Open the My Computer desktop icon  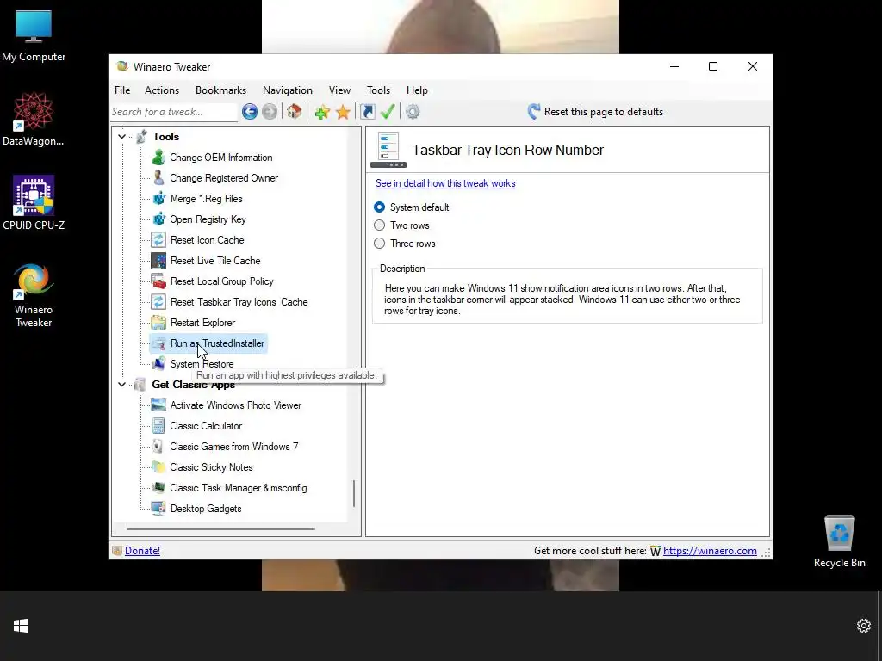[x=34, y=36]
